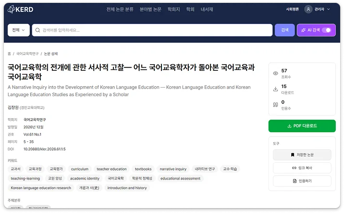Select keyword tag introduction and history
Screen dimensions: 344x213
click(127, 188)
